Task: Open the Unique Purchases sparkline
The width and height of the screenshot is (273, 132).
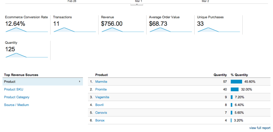Action: pos(219,30)
